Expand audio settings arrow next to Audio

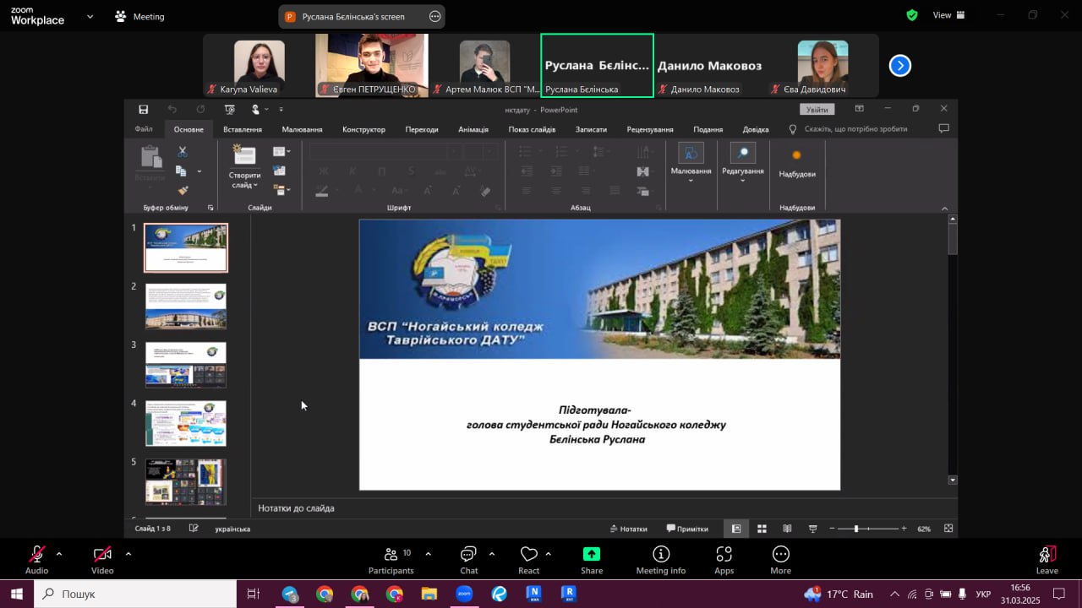[59, 554]
